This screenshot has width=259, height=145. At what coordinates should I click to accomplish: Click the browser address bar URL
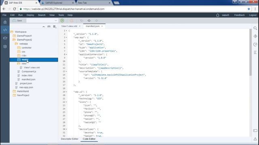pos(64,9)
